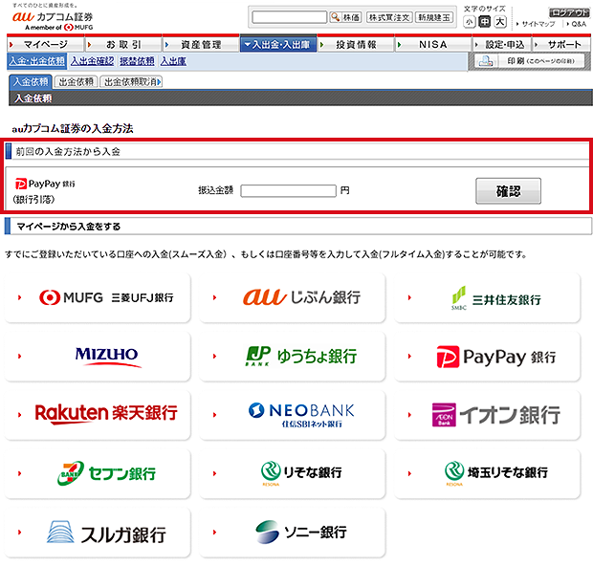Screen dimensions: 593x566
Task: Switch to the 出金依頼 tab
Action: pos(76,81)
